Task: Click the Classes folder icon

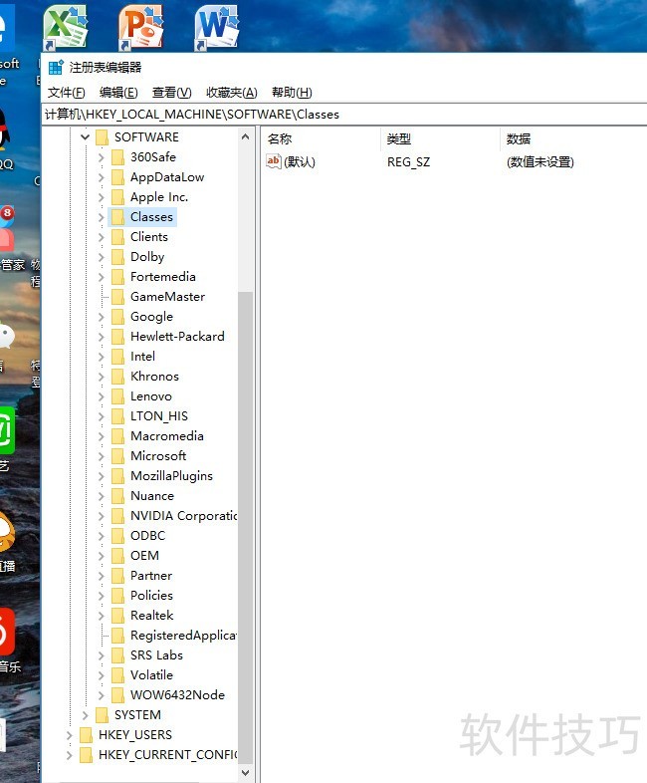Action: click(117, 217)
